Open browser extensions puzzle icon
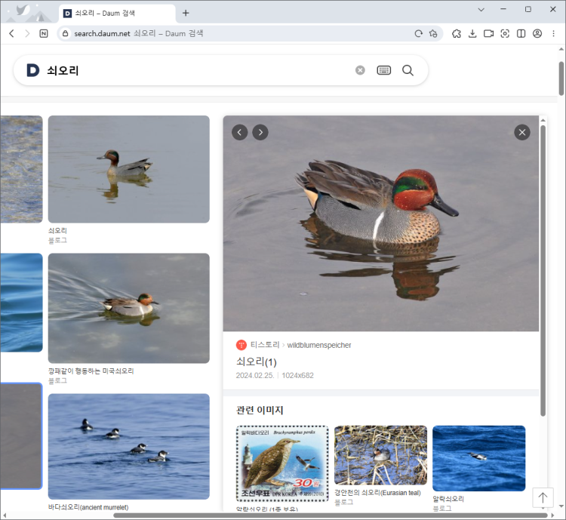Viewport: 566px width, 520px height. point(457,33)
